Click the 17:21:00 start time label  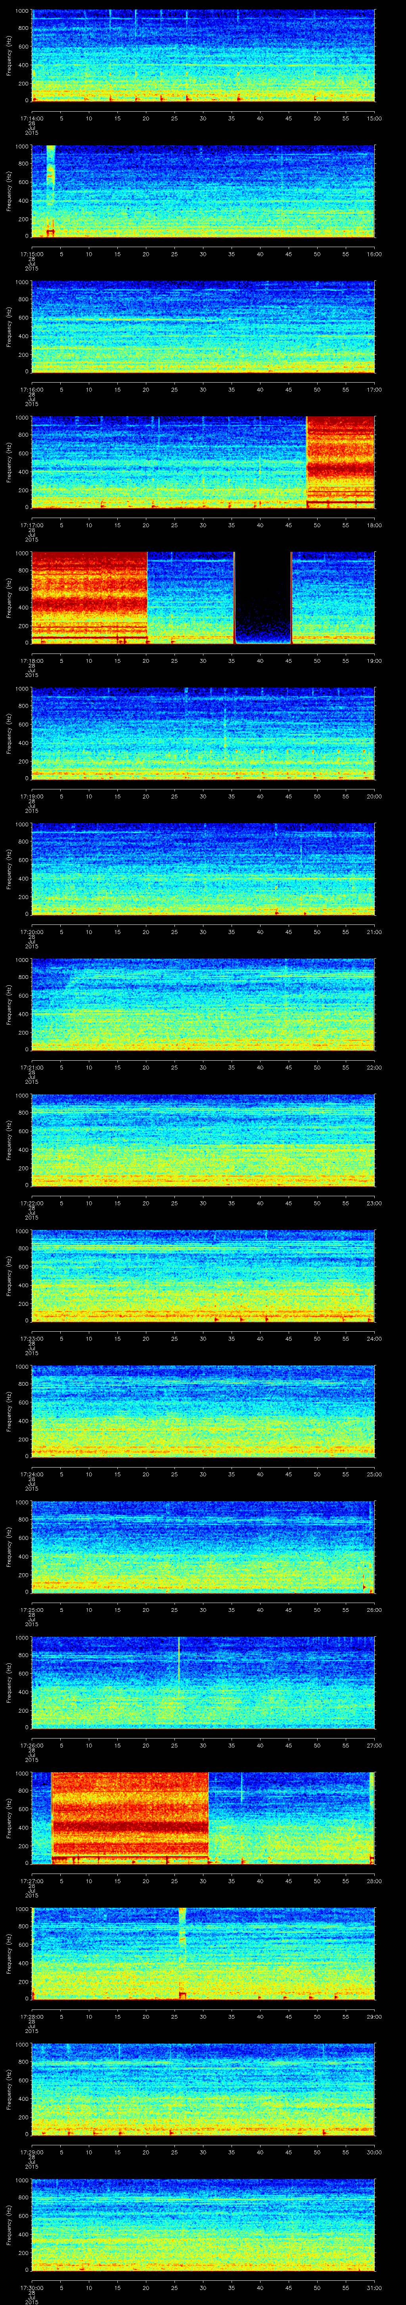click(31, 1067)
